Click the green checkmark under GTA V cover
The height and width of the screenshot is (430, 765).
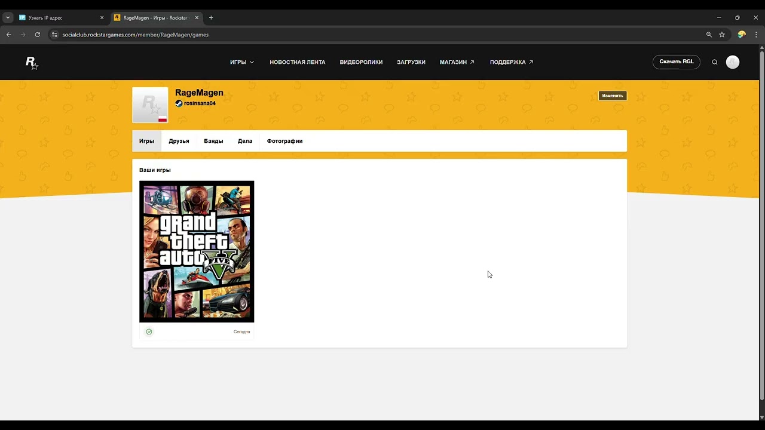(149, 331)
